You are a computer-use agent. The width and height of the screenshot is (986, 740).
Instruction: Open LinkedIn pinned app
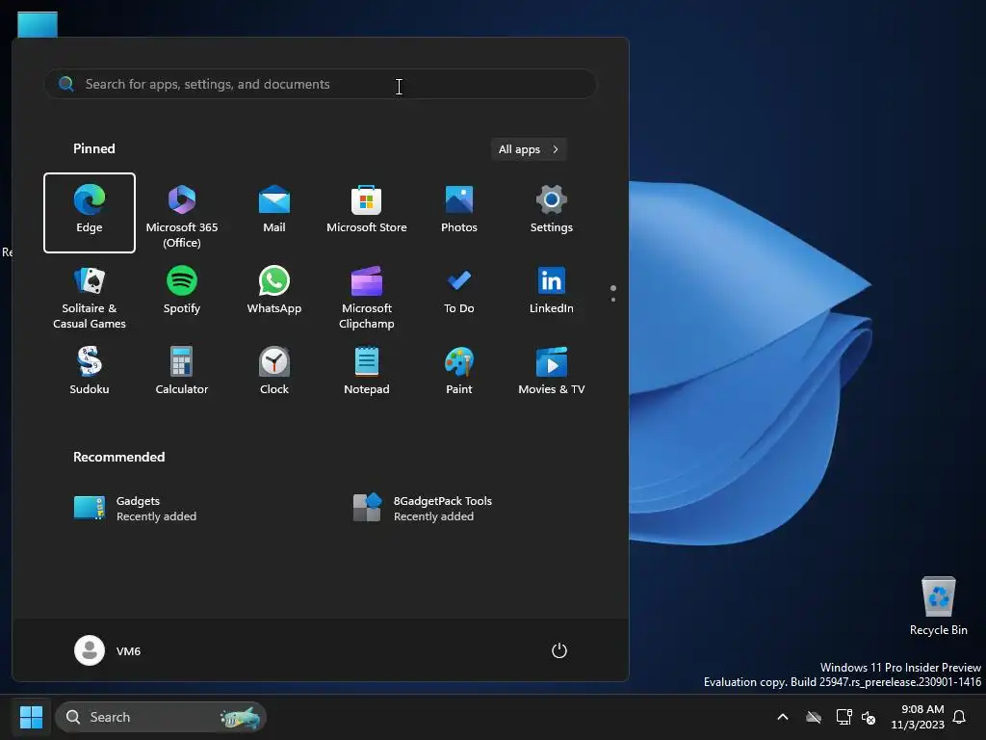coord(552,295)
